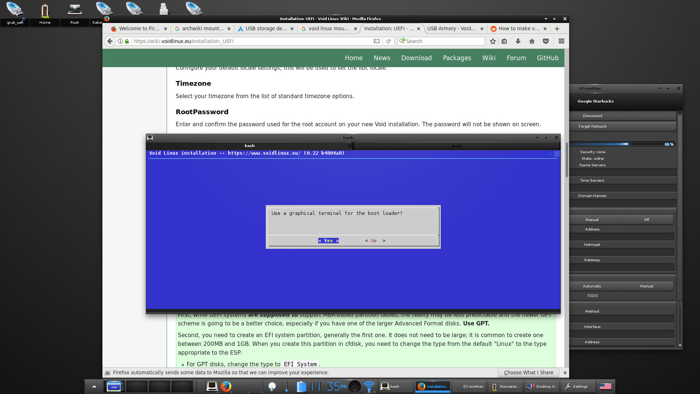The image size is (700, 394).
Task: Open the News link in the Void site navigation
Action: [x=382, y=58]
